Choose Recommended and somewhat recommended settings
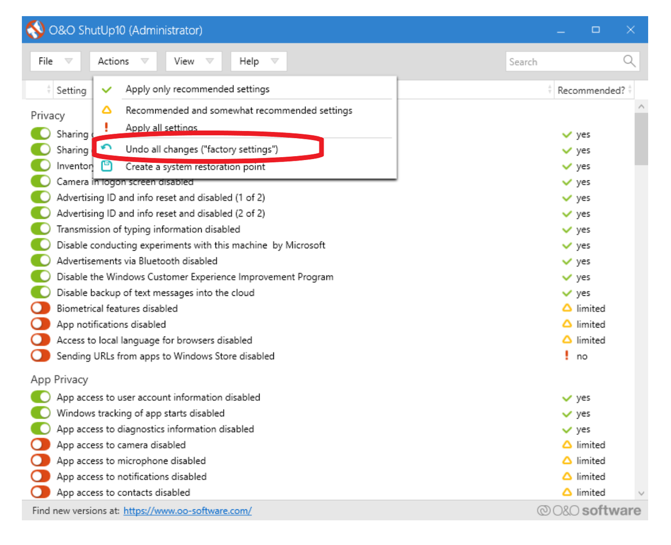The image size is (671, 545). coord(245,110)
